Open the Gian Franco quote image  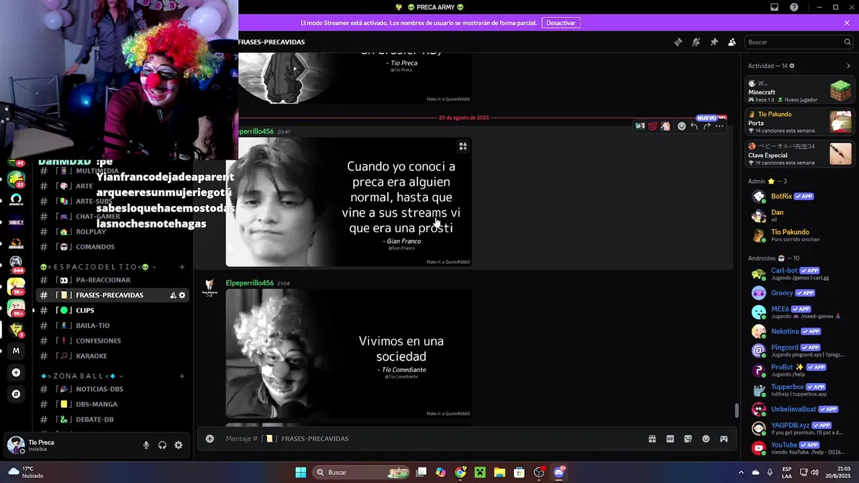[348, 202]
